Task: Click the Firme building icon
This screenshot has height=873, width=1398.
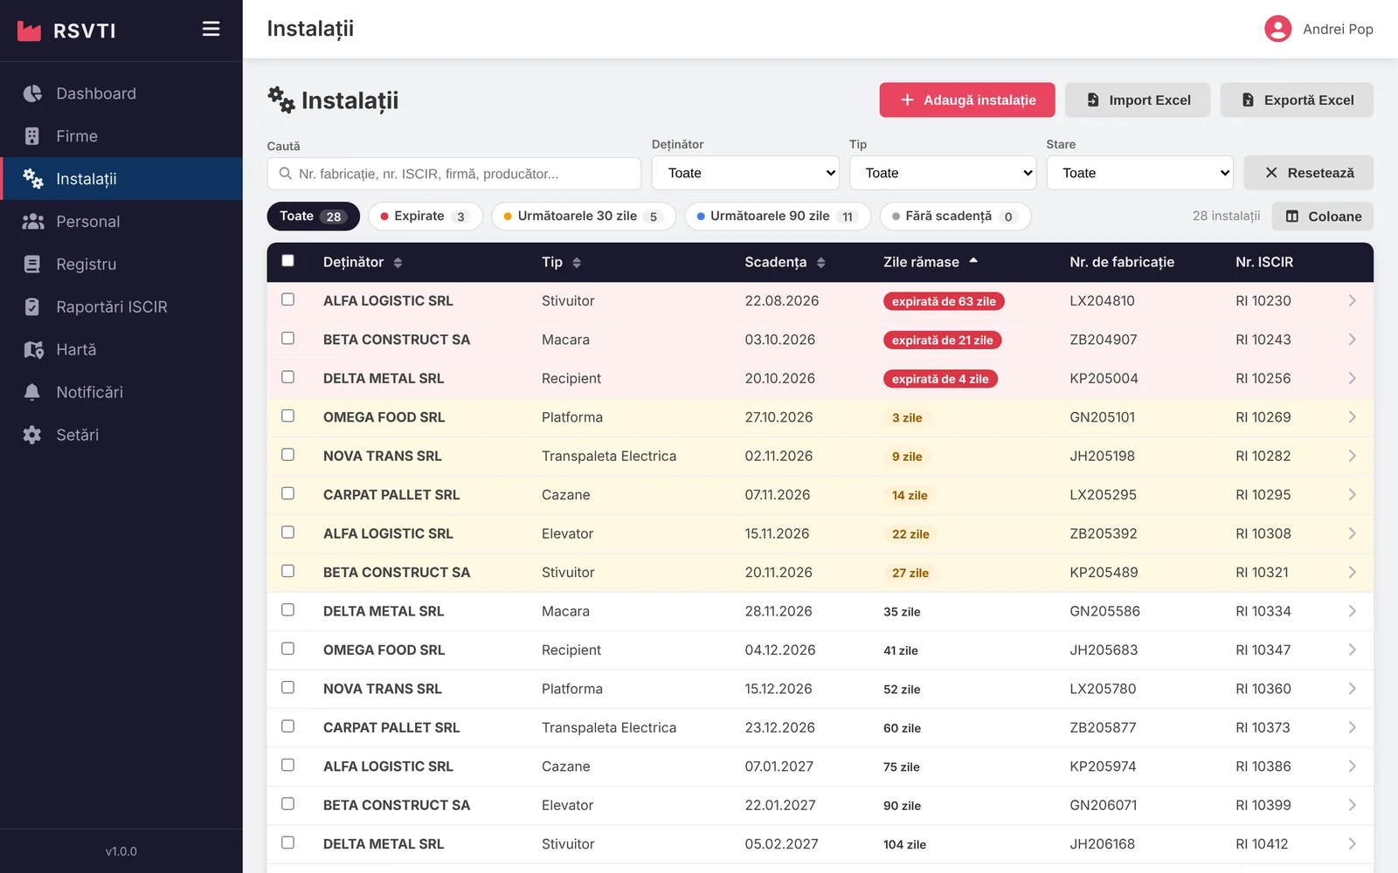Action: tap(32, 136)
